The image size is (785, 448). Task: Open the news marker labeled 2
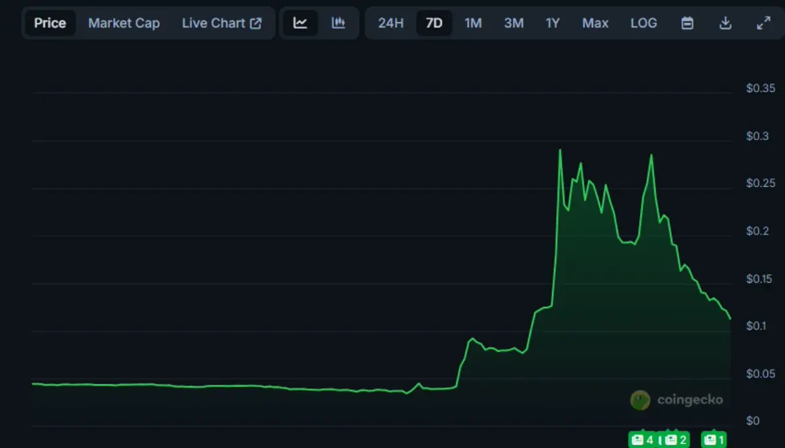click(676, 439)
